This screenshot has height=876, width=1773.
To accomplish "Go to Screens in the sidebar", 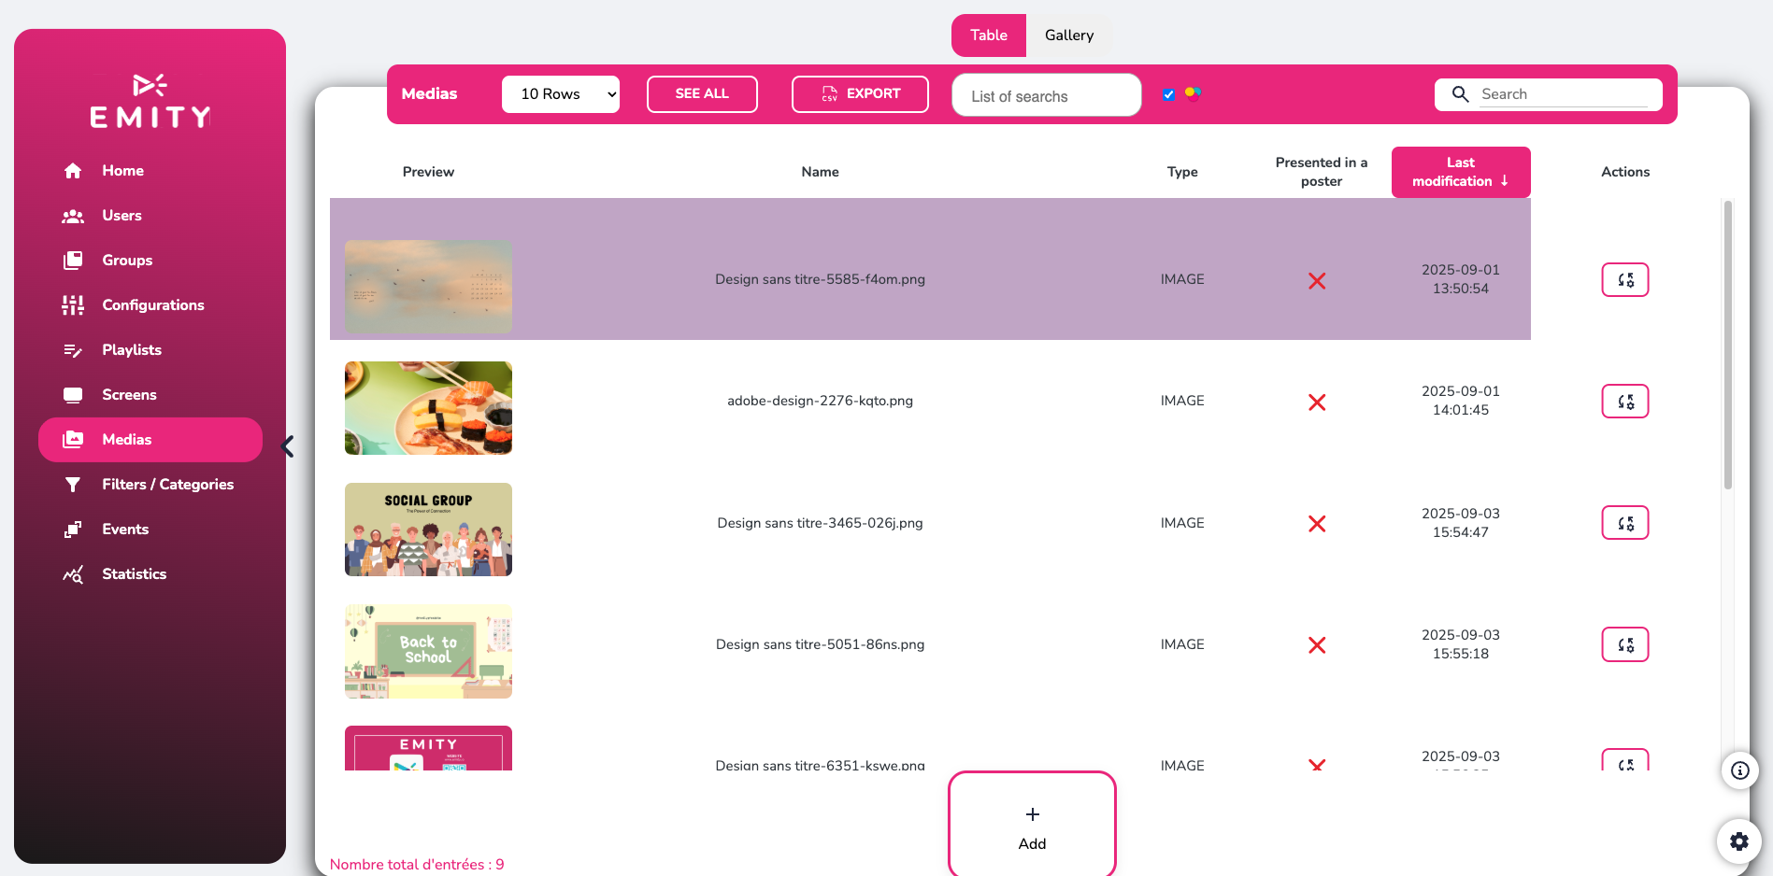I will coord(129,395).
